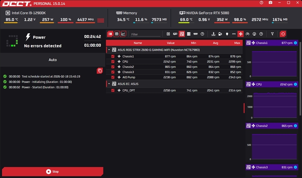Image resolution: width=302 pixels, height=178 pixels.
Task: Open funnel filter options icon
Action: click(272, 34)
